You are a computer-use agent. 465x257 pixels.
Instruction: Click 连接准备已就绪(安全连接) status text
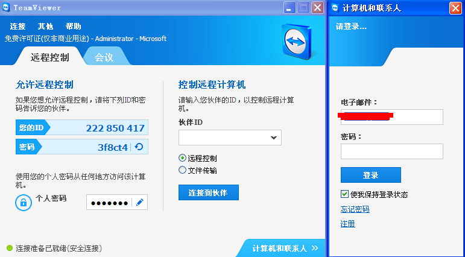(x=59, y=248)
